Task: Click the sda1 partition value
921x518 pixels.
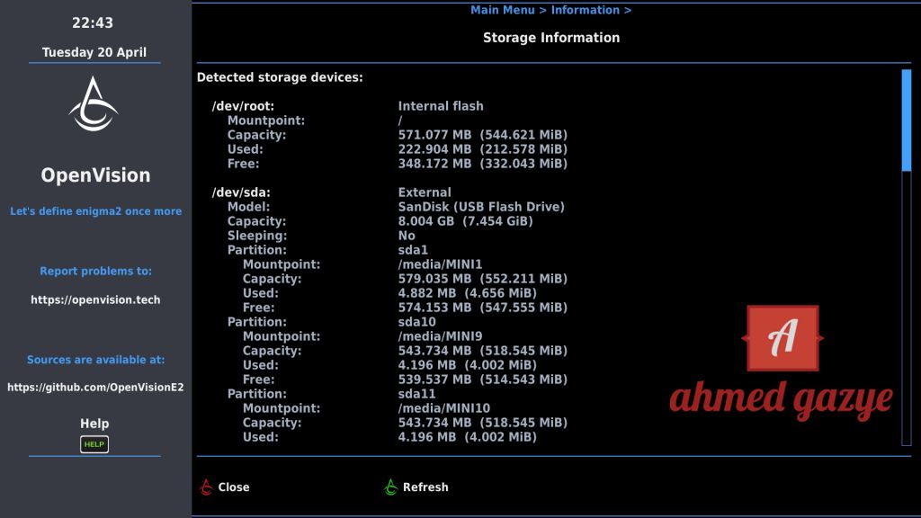Action: 413,250
